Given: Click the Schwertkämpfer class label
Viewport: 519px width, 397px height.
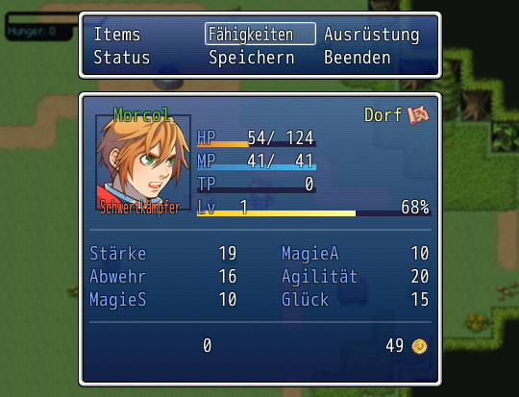Looking at the screenshot, I should pos(140,208).
